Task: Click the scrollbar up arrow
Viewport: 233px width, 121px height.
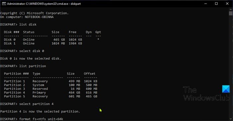Action: pyautogui.click(x=231, y=9)
